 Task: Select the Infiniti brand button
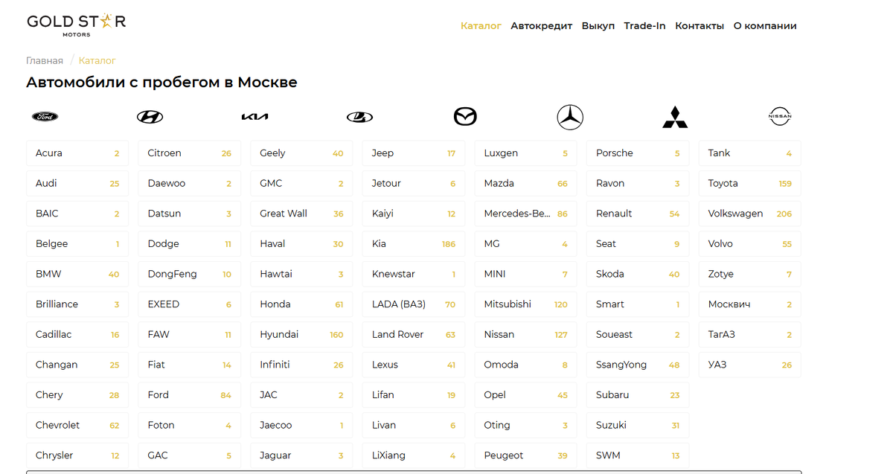click(x=301, y=365)
